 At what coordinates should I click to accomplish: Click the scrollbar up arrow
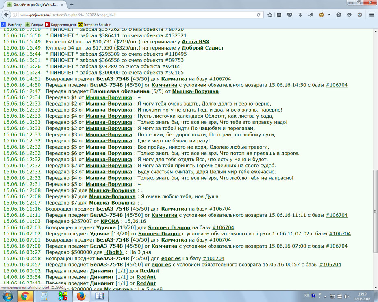(375, 31)
